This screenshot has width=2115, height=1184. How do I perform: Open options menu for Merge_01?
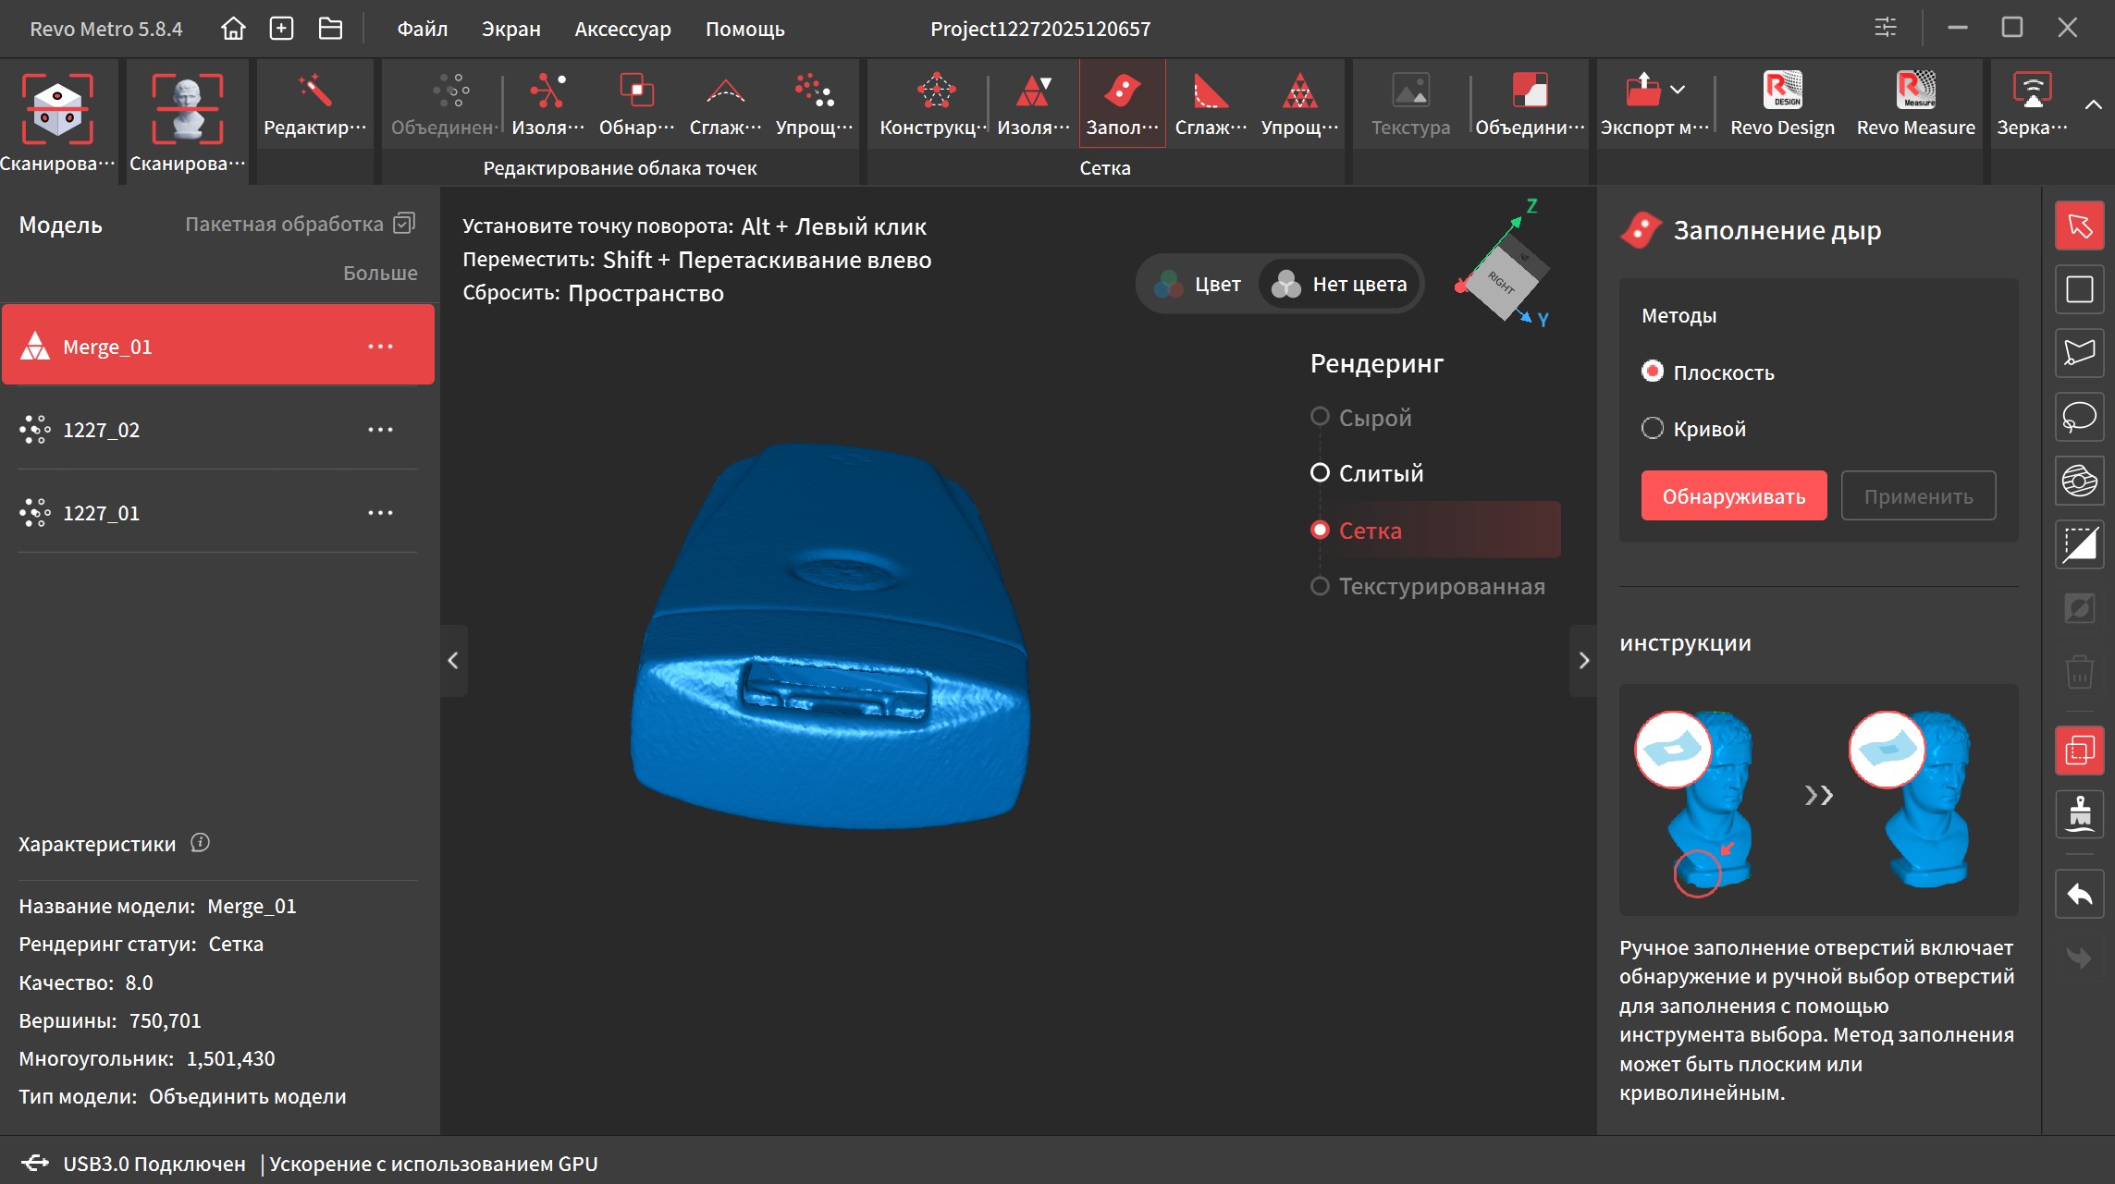pos(380,347)
